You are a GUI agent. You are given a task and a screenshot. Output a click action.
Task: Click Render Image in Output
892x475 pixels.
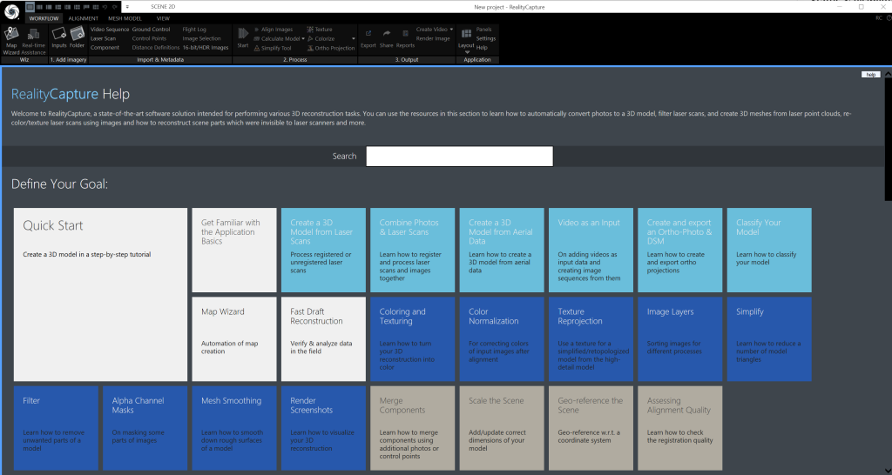(x=433, y=38)
